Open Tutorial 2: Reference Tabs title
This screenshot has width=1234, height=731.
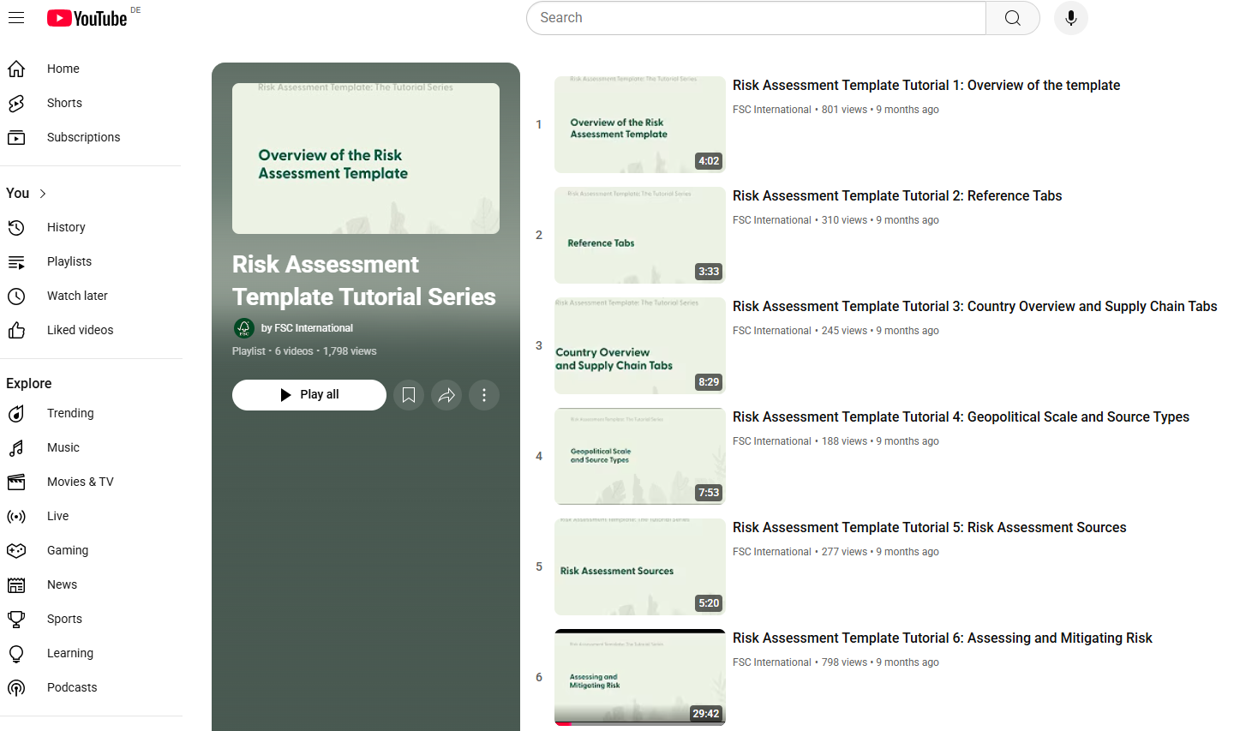click(x=897, y=196)
